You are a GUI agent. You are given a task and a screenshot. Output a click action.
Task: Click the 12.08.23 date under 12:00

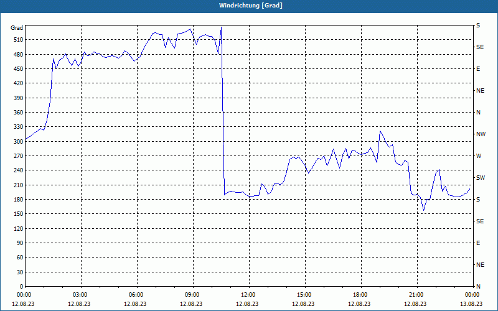click(x=247, y=304)
